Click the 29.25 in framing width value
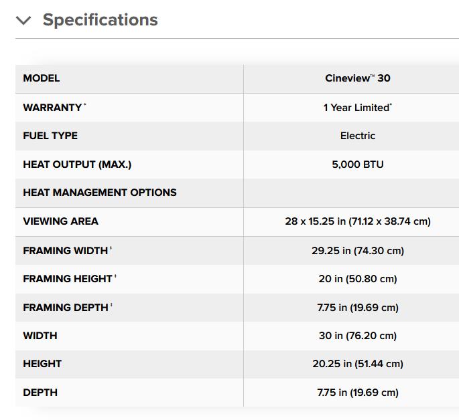459x420 pixels. coord(357,251)
